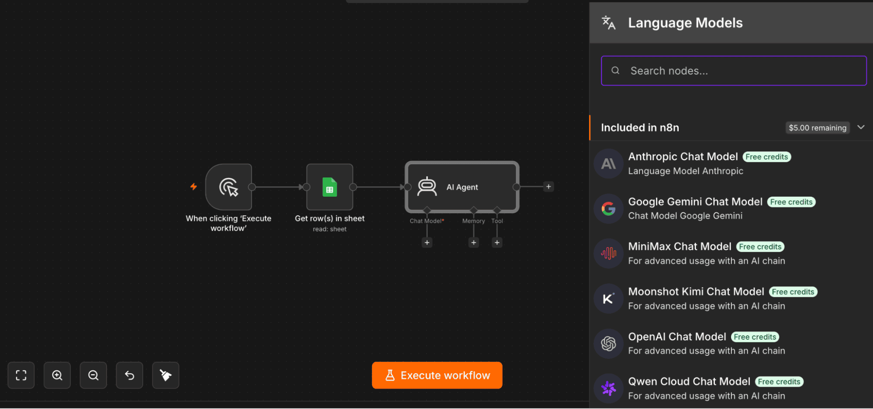
Task: Click the zoom in magnifier icon
Action: coord(57,375)
